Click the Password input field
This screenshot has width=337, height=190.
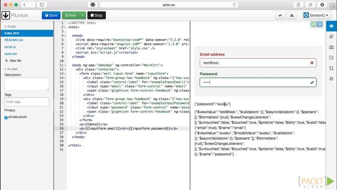pyautogui.click(x=258, y=82)
